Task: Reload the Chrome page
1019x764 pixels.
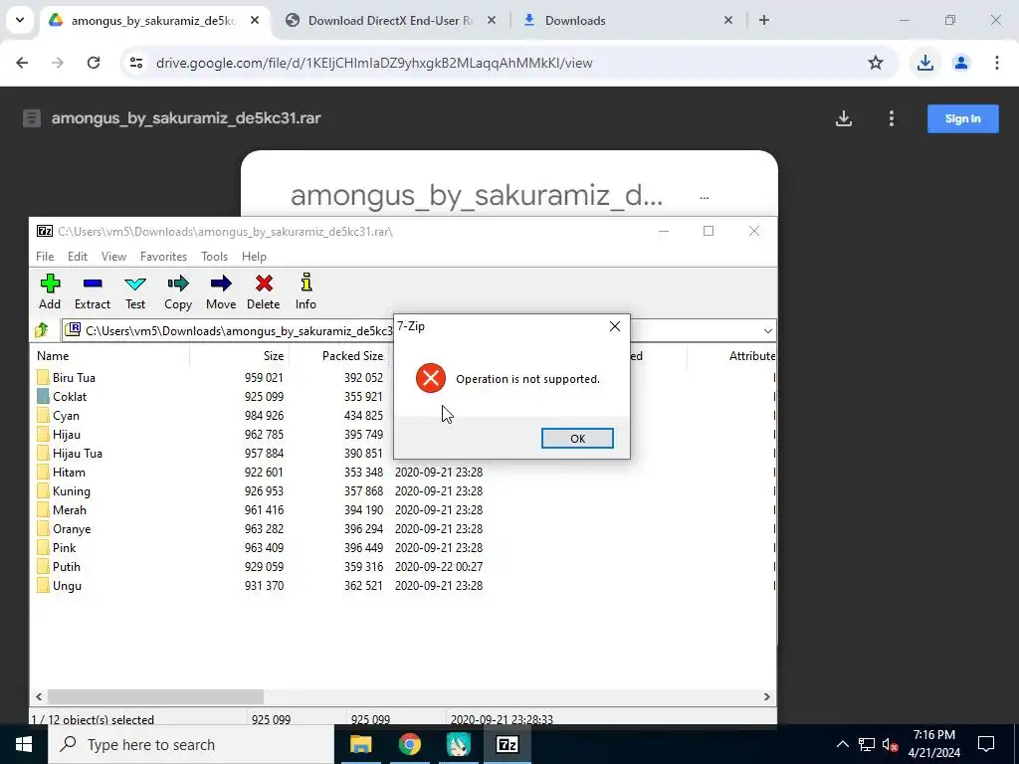Action: 94,63
